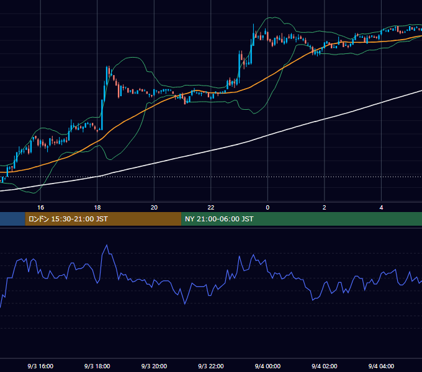422x372 pixels.
Task: Click the 9/4 02:00 date label
Action: (325, 366)
